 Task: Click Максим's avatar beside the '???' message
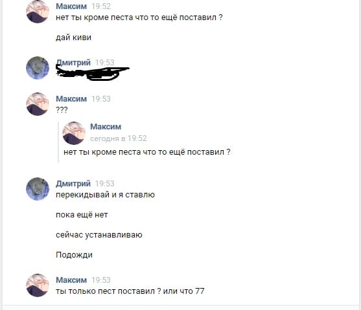pyautogui.click(x=38, y=104)
